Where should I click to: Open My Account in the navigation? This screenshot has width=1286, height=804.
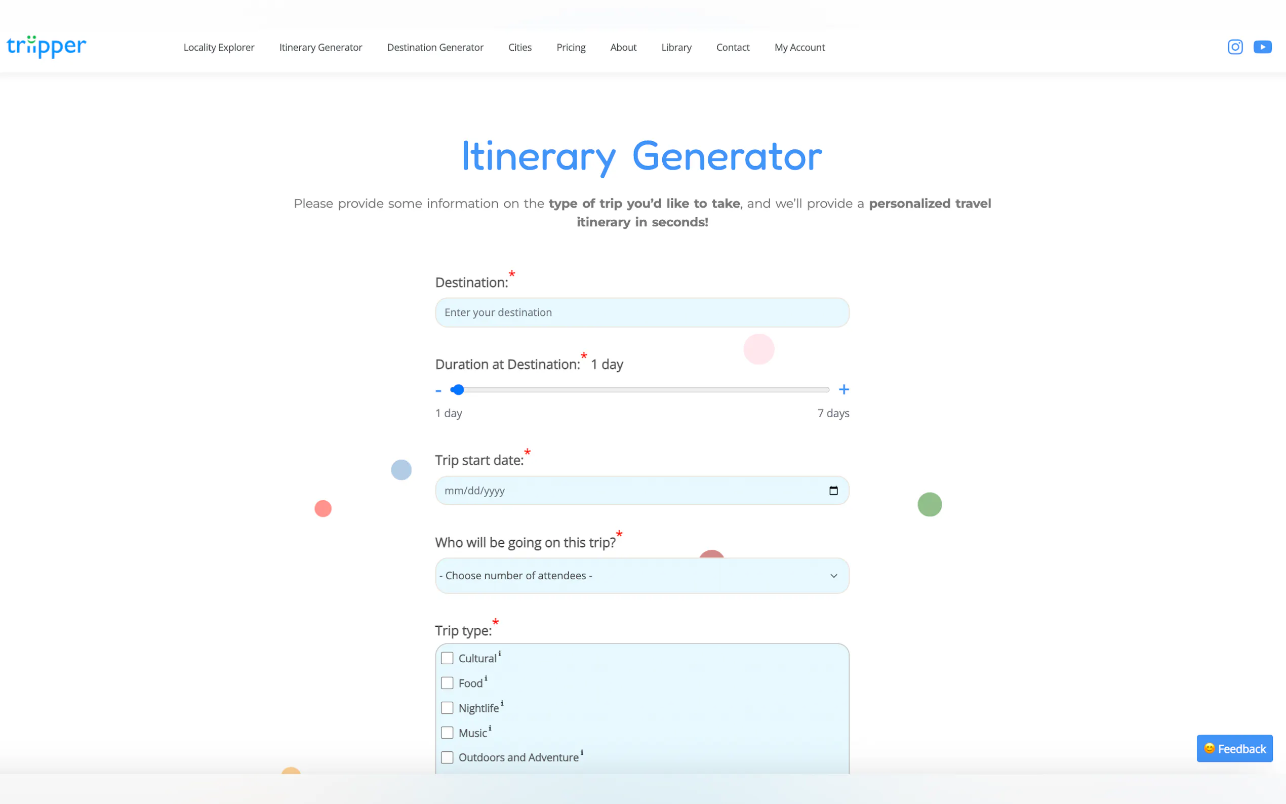click(799, 47)
